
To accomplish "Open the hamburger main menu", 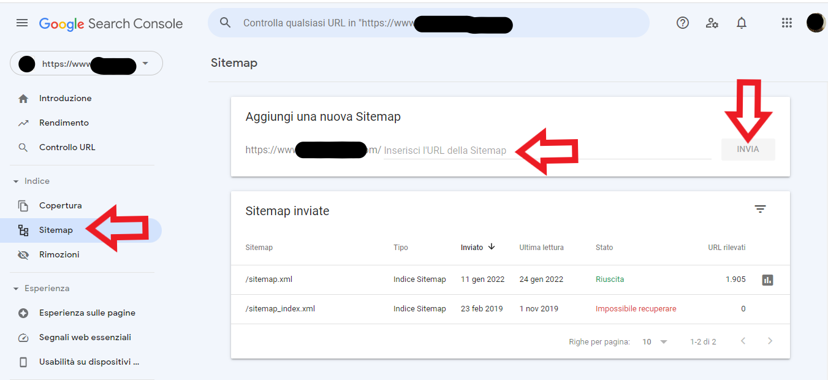I will click(x=22, y=23).
